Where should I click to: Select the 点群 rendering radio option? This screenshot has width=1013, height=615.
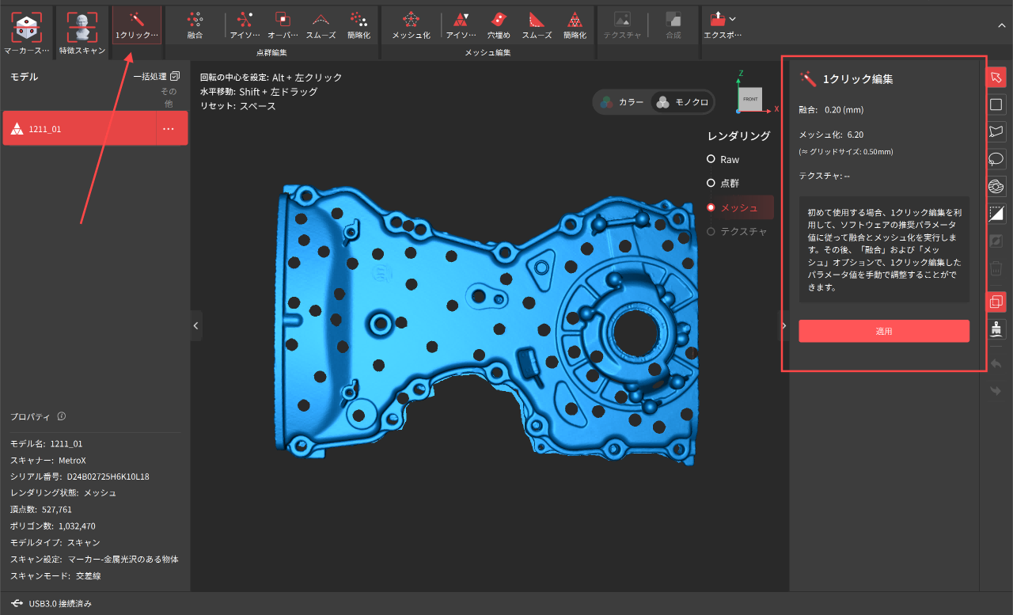tap(711, 184)
